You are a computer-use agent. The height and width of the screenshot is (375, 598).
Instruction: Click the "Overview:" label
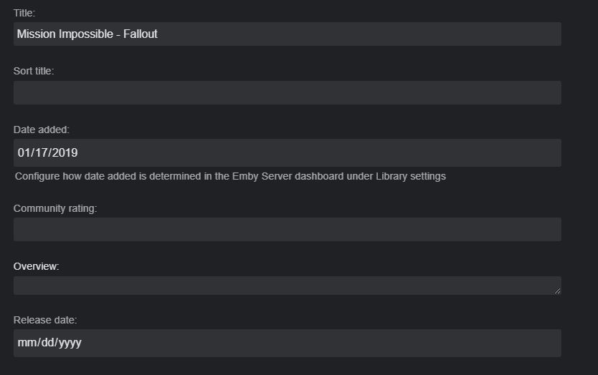tap(36, 266)
